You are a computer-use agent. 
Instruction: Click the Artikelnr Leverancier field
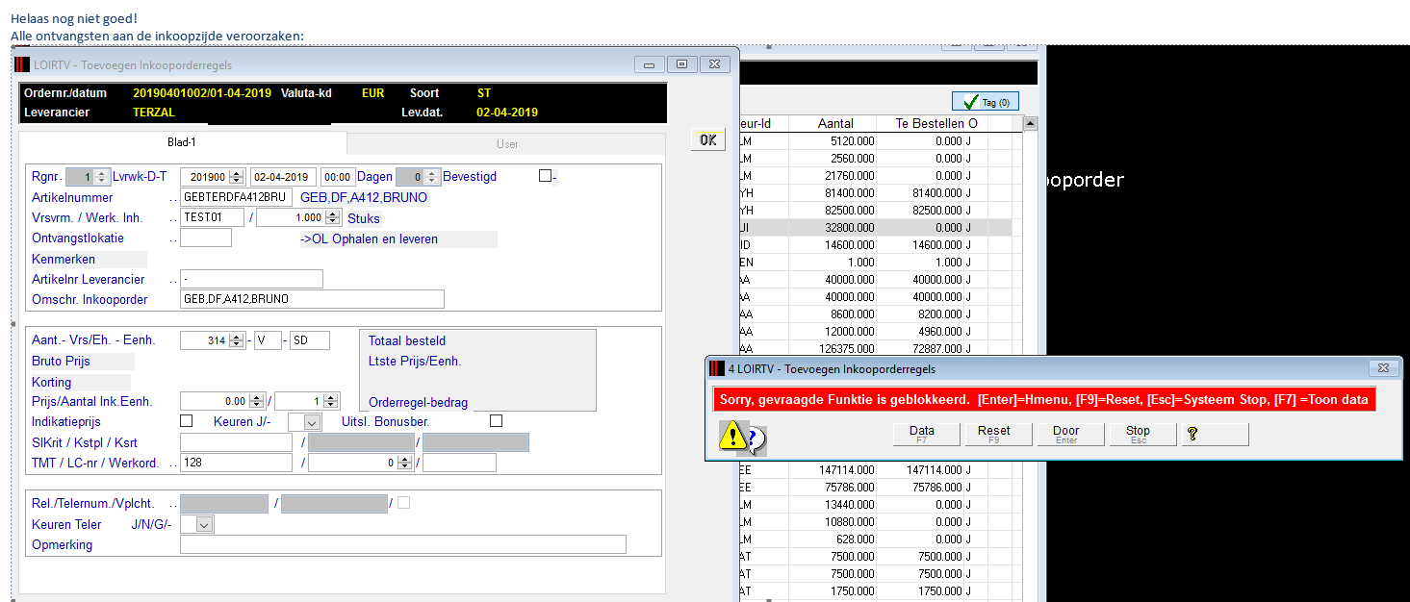(251, 279)
